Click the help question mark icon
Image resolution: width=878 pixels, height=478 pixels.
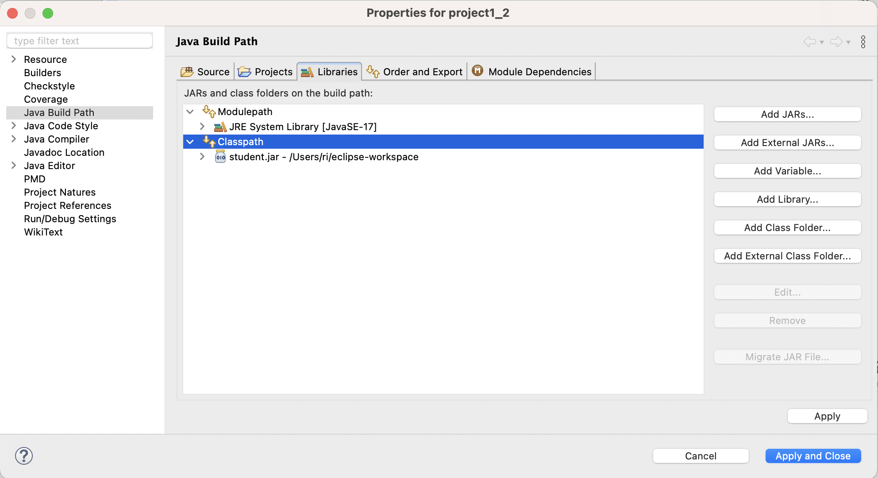24,456
